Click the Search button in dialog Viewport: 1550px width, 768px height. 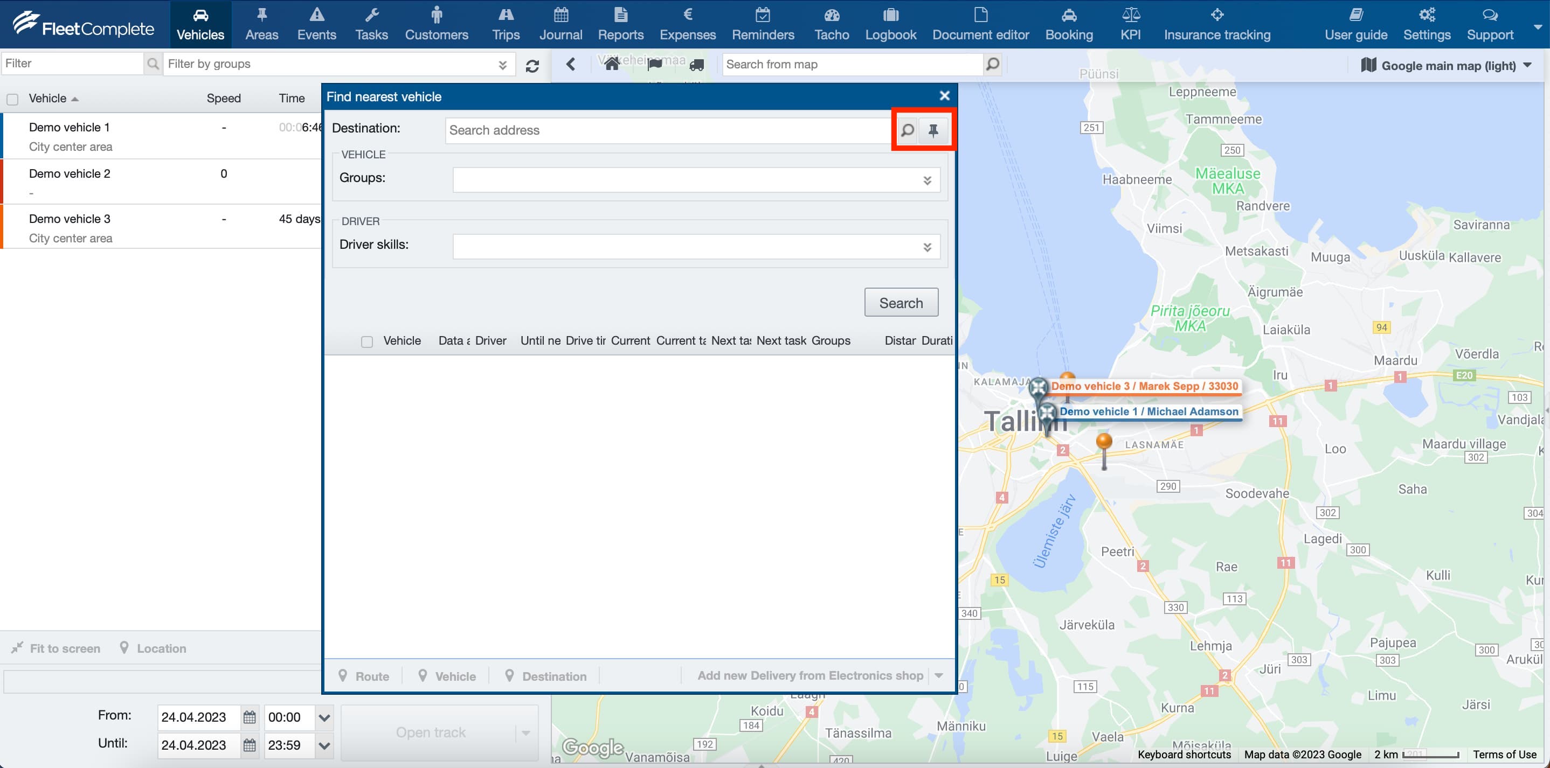[901, 303]
